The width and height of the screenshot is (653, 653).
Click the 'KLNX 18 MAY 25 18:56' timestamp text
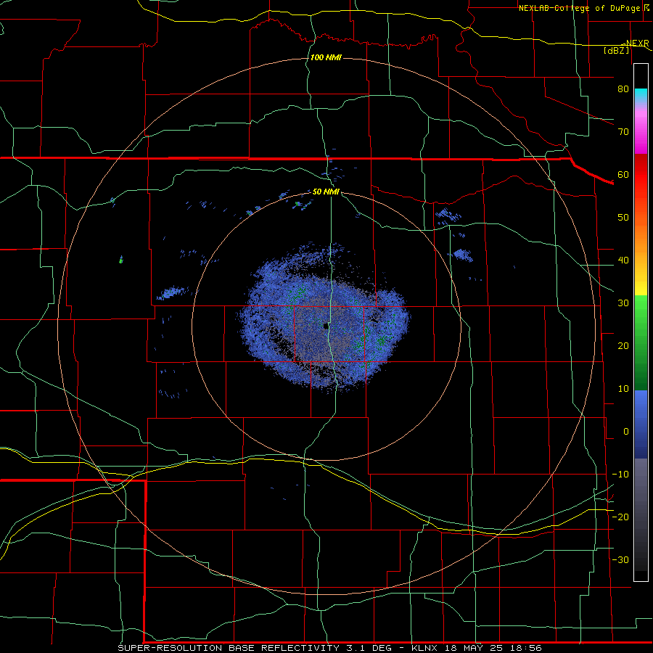pos(477,648)
